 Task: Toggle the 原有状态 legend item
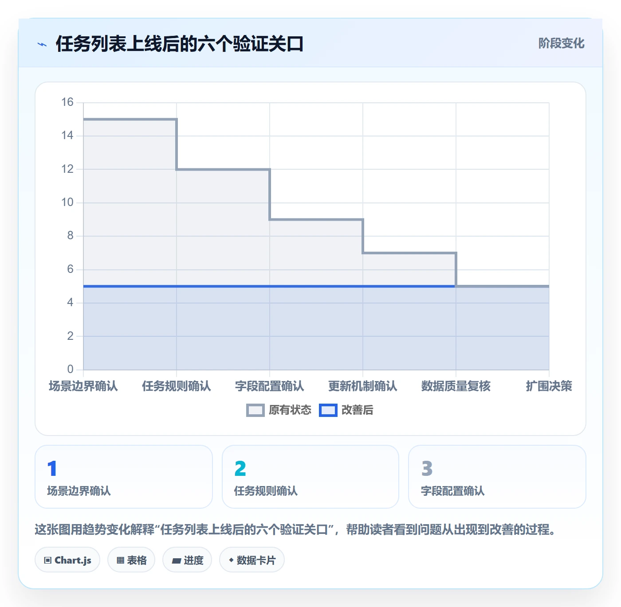pyautogui.click(x=279, y=410)
